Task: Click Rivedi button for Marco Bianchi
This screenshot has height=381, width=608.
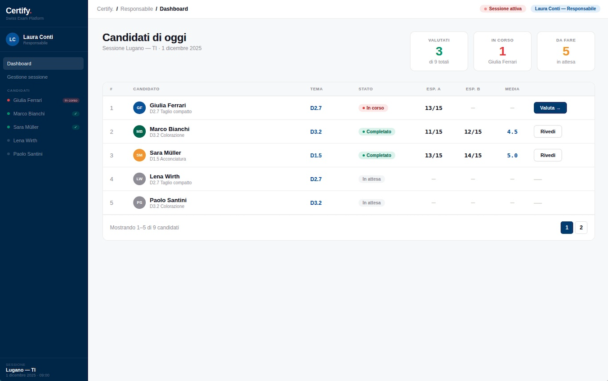Action: [547, 132]
